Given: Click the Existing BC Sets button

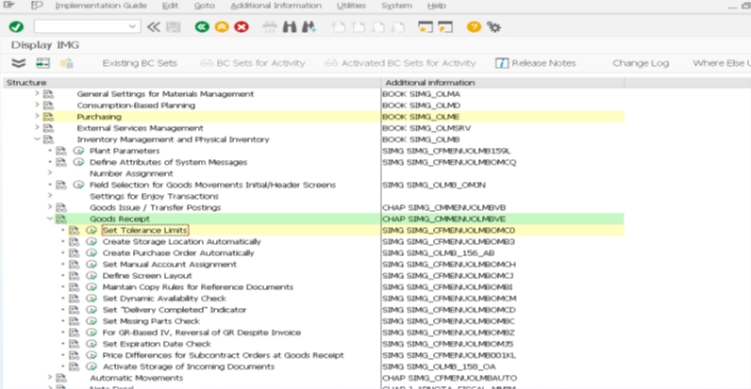Looking at the screenshot, I should (x=140, y=63).
